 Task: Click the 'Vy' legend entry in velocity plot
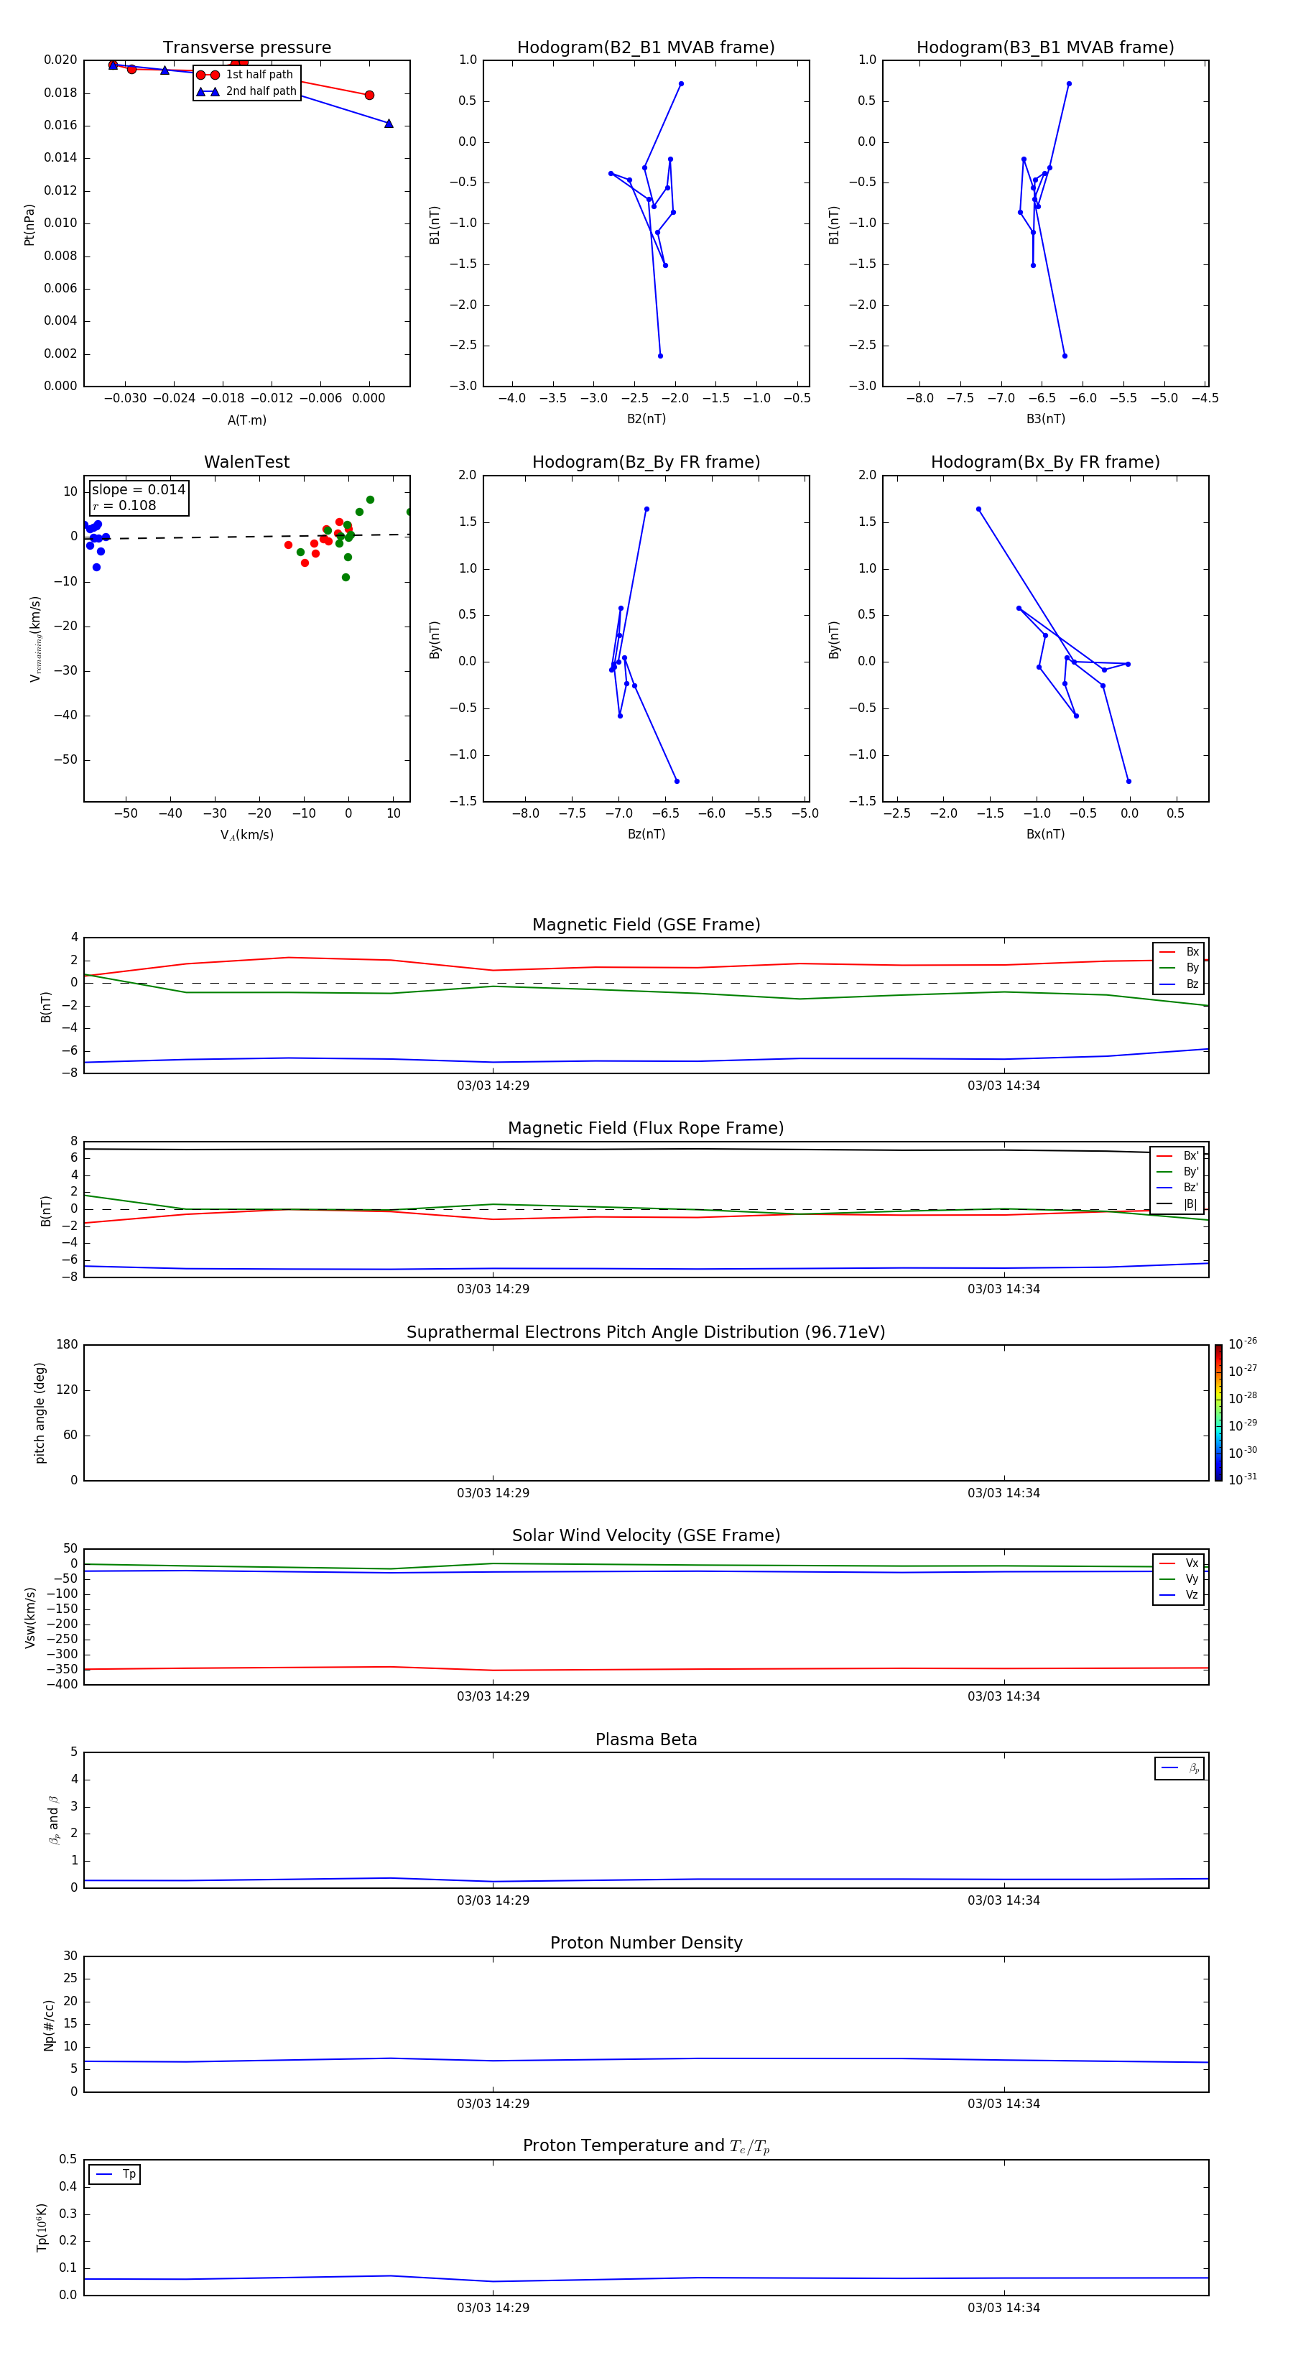pos(1179,1579)
